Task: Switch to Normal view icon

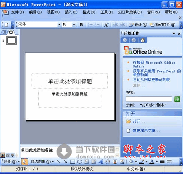Action: click(x=3, y=155)
